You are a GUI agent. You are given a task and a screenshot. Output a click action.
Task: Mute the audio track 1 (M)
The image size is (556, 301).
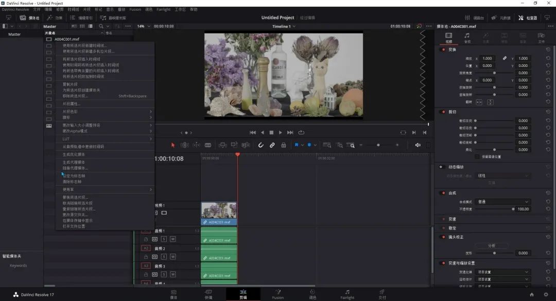173,239
